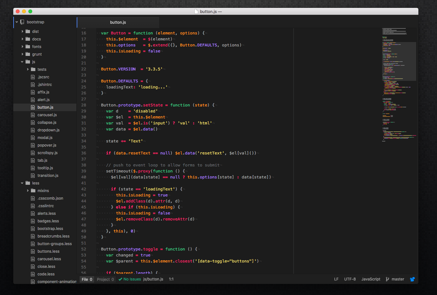Image resolution: width=437 pixels, height=295 pixels.
Task: Click the .jshintrc file icon
Action: [33, 85]
